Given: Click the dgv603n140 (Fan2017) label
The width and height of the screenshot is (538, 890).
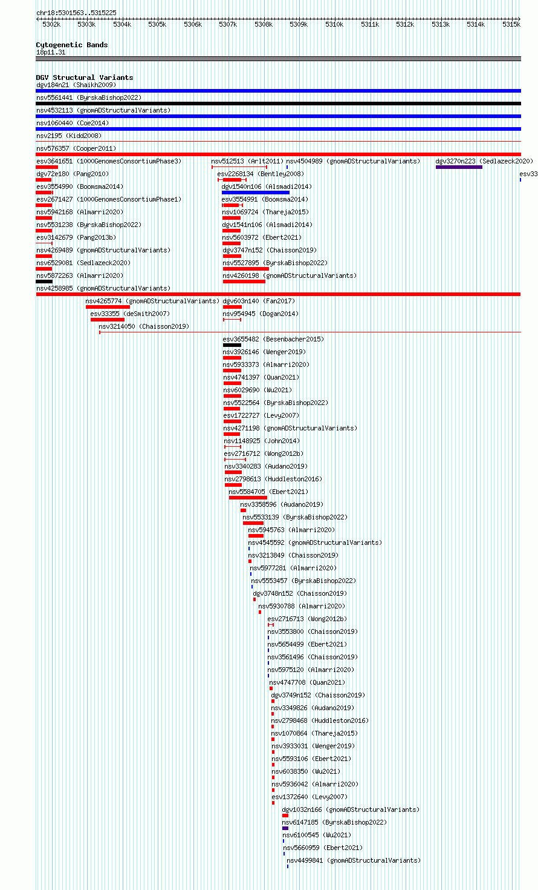Looking at the screenshot, I should (259, 301).
